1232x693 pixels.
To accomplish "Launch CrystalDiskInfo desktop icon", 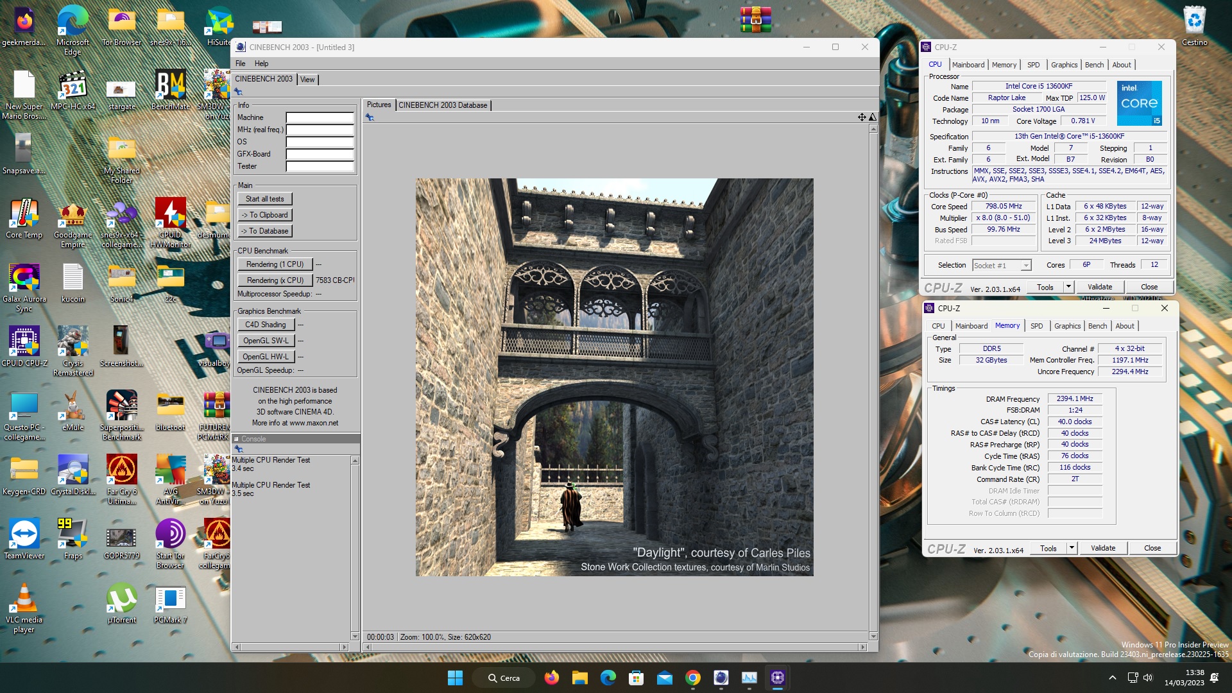I will [73, 475].
